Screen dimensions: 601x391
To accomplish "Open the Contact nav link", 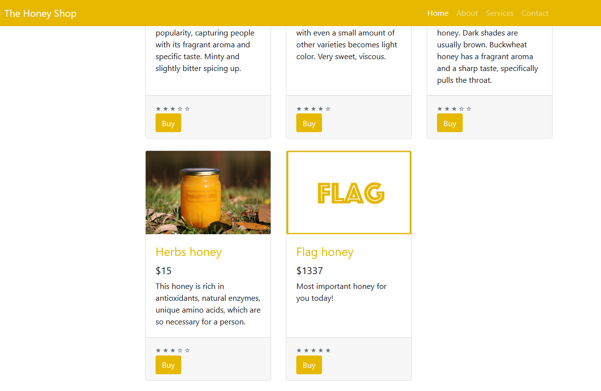I will click(535, 13).
